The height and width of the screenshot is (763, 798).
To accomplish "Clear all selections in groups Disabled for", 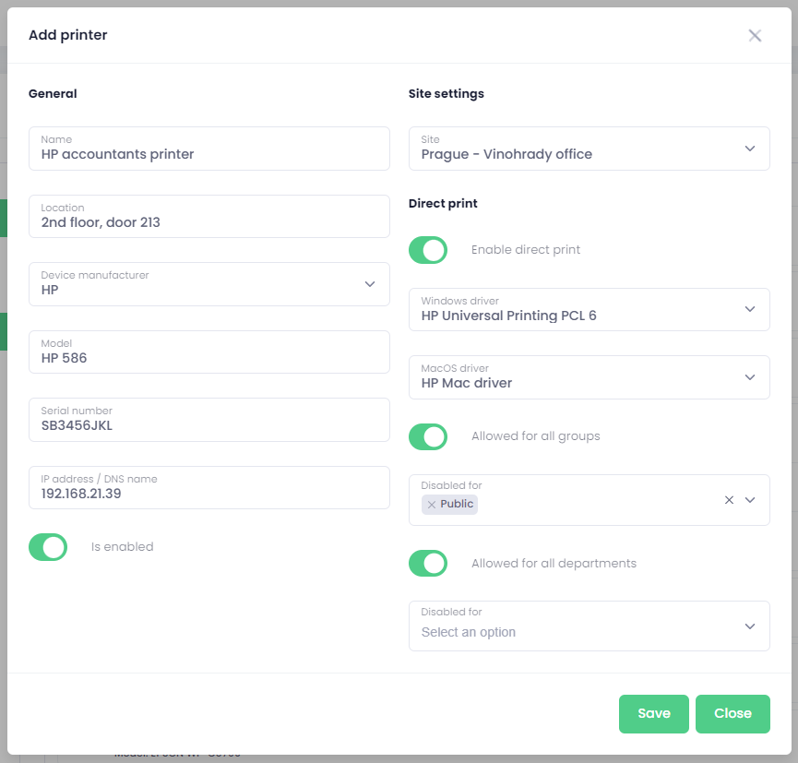I will coord(729,500).
